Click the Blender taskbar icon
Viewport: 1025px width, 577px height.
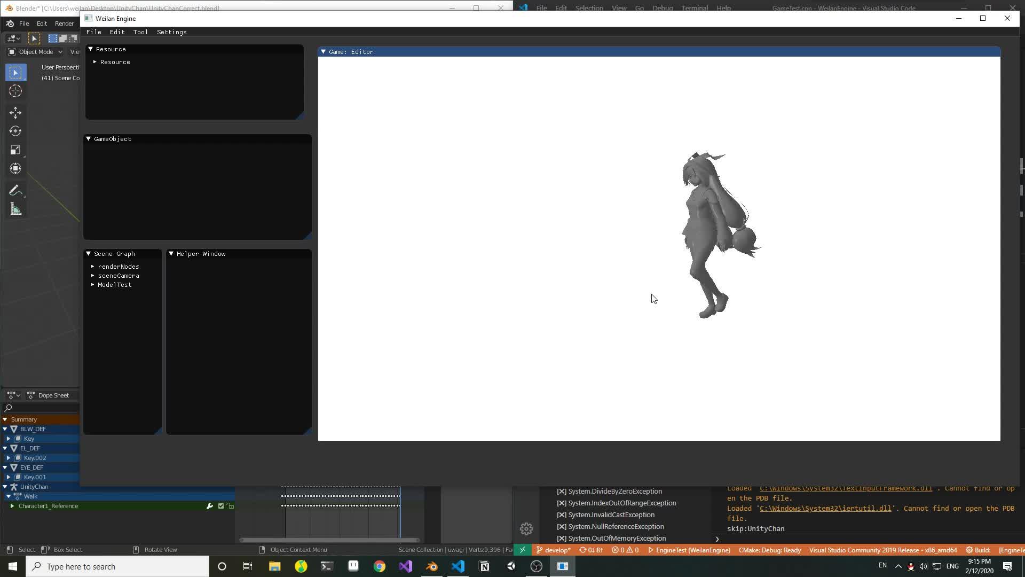(x=432, y=566)
